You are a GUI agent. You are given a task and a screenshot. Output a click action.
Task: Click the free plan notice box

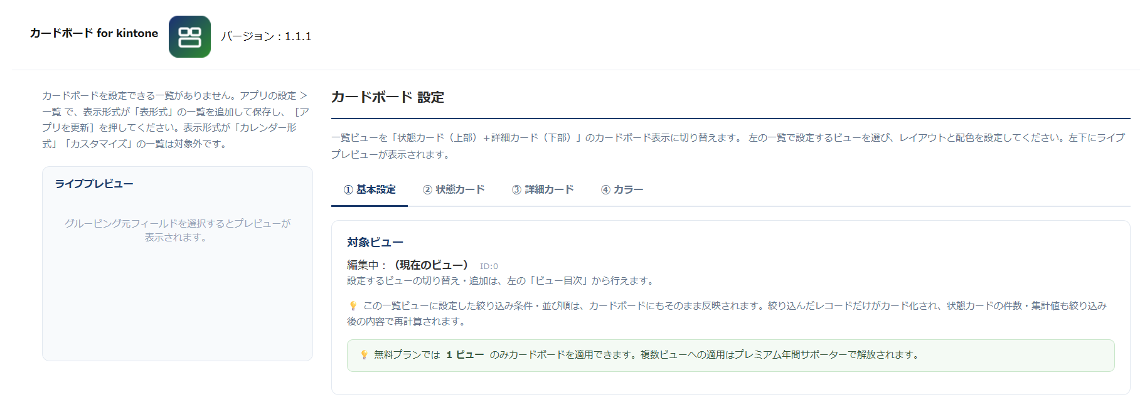click(x=731, y=356)
